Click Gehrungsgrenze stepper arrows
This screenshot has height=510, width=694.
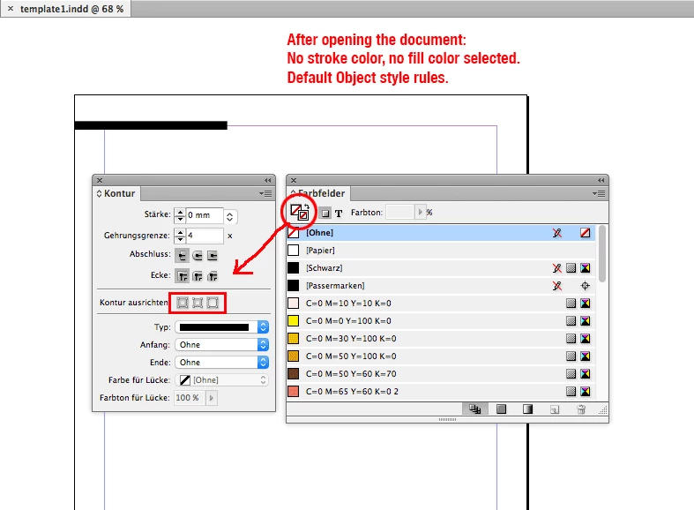click(180, 236)
